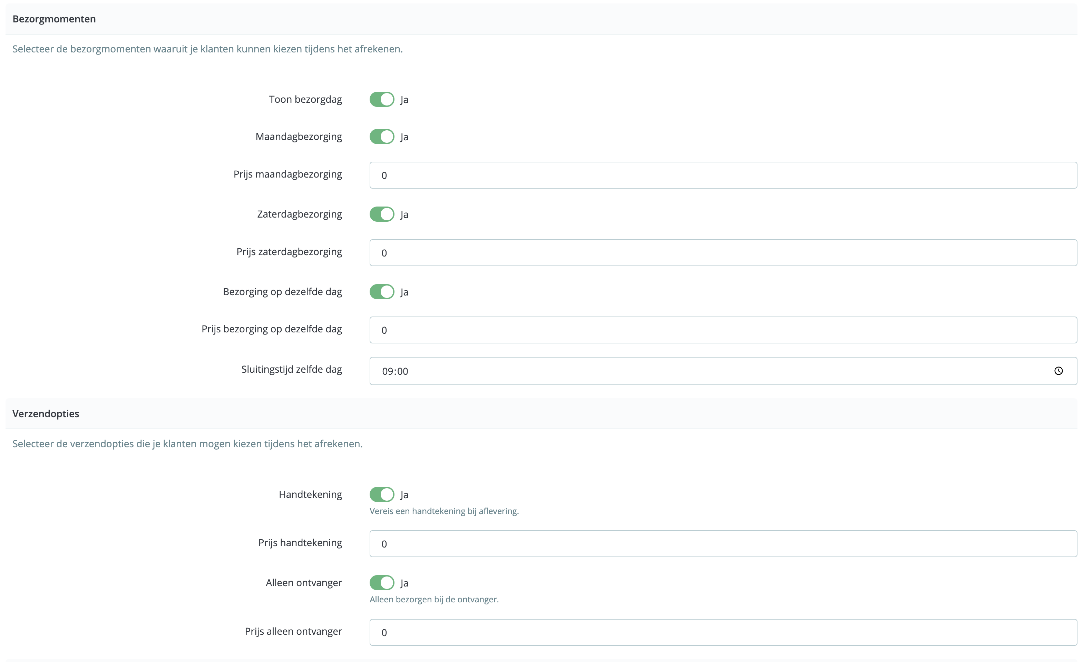The height and width of the screenshot is (662, 1083).
Task: Disable the Toon bezorgdag toggle
Action: click(x=382, y=99)
